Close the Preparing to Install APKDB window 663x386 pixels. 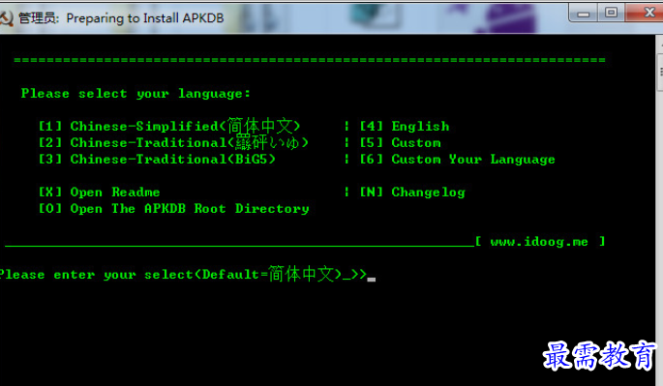[x=645, y=13]
